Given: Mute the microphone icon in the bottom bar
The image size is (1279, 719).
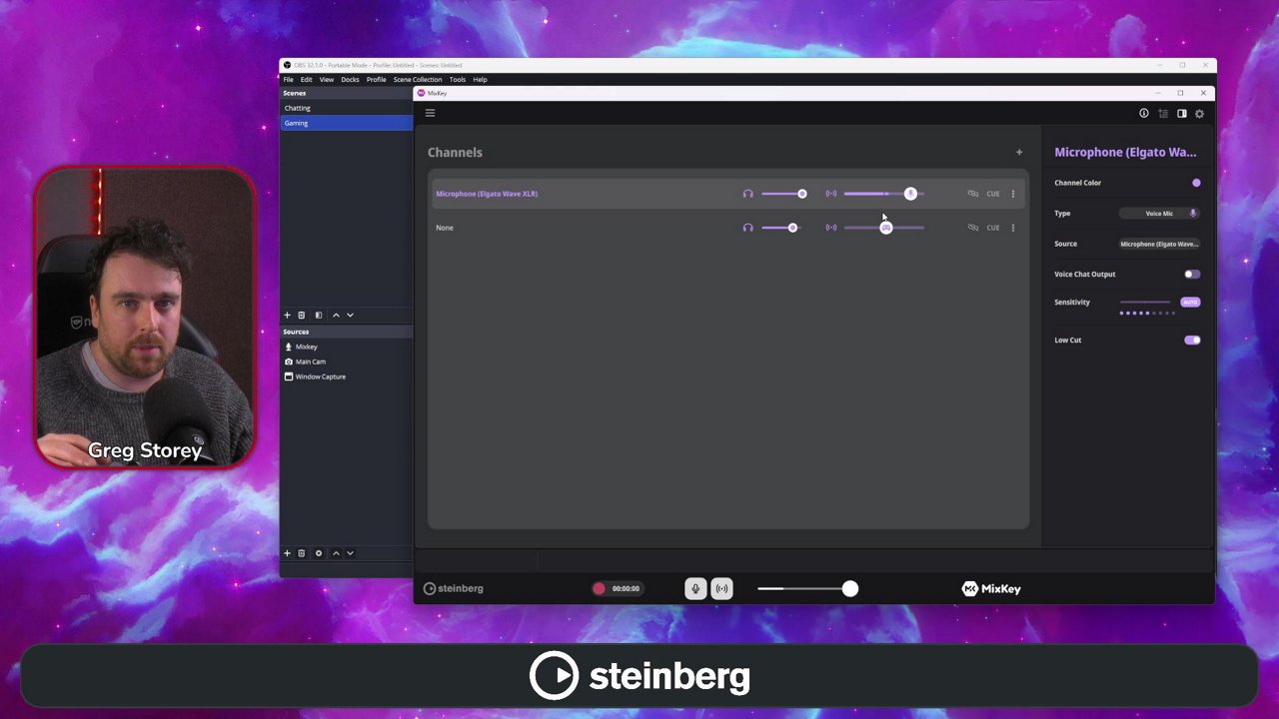Looking at the screenshot, I should click(695, 588).
